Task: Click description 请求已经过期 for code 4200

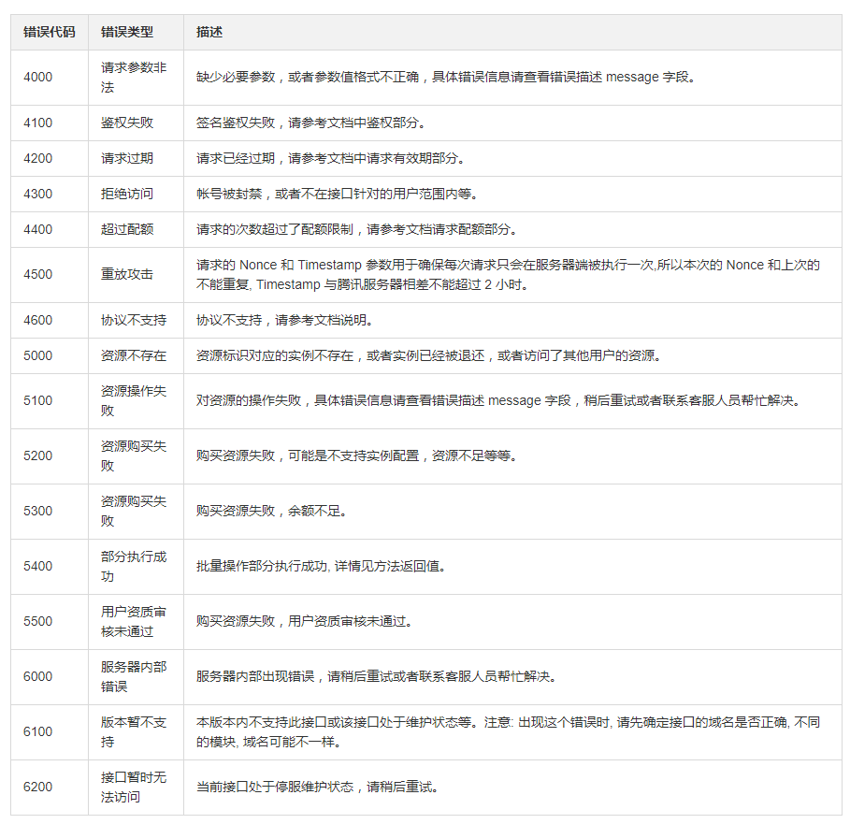Action: (330, 158)
